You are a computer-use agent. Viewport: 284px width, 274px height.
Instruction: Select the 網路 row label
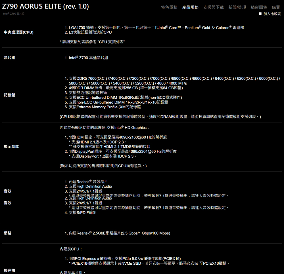[8, 233]
